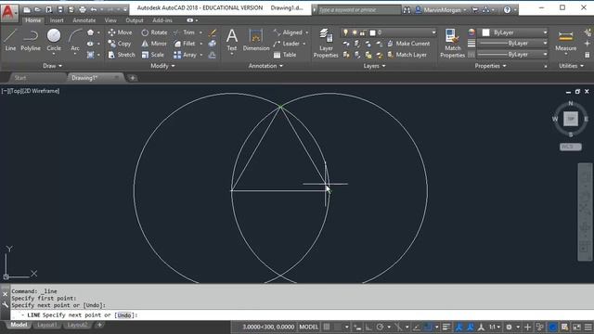The width and height of the screenshot is (594, 334).
Task: Toggle layer freeze sun icon in layer dropdown
Action: [355, 32]
